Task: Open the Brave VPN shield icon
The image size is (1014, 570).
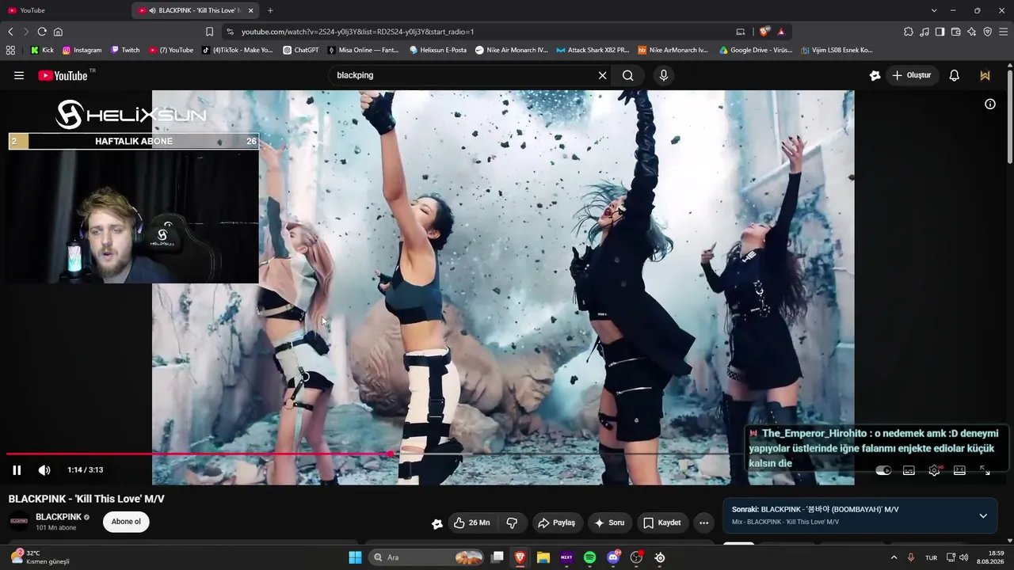Action: coord(987,32)
